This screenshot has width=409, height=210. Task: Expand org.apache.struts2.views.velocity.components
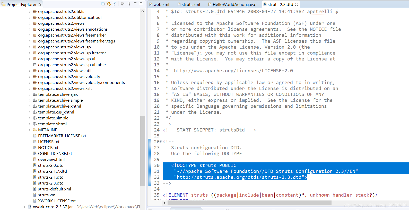click(x=30, y=83)
